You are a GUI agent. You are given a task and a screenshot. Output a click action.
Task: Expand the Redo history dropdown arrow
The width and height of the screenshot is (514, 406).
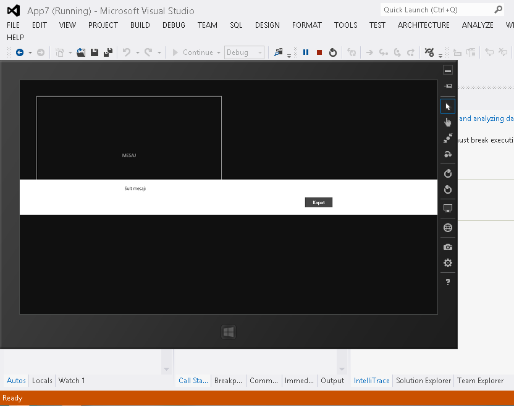click(159, 52)
